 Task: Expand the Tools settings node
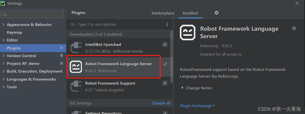[x=3, y=87]
